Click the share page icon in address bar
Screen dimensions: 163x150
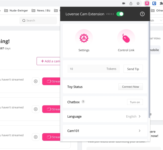[x=131, y=3]
